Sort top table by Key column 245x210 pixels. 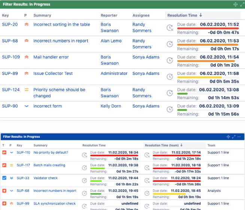click(5, 15)
